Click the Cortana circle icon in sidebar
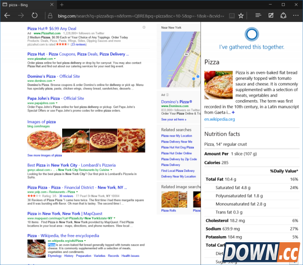The height and width of the screenshot is (265, 303). pyautogui.click(x=251, y=34)
